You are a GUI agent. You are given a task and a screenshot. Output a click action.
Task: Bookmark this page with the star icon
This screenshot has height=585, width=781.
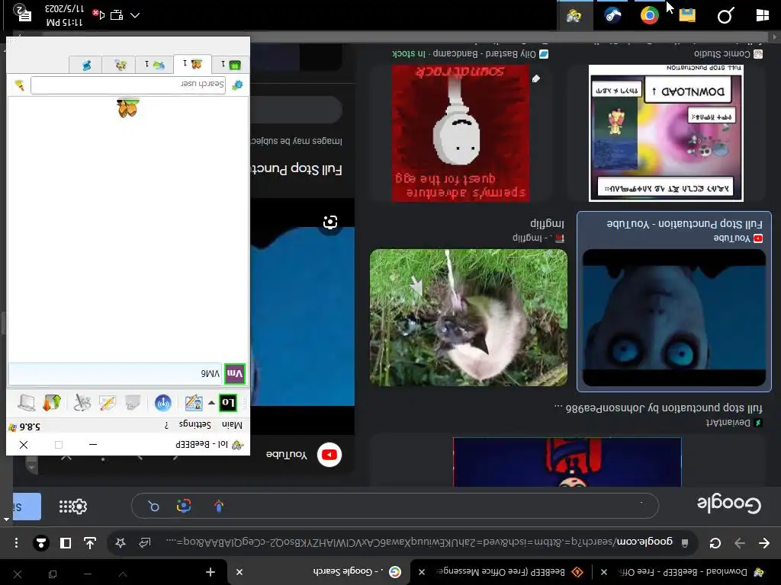click(120, 542)
